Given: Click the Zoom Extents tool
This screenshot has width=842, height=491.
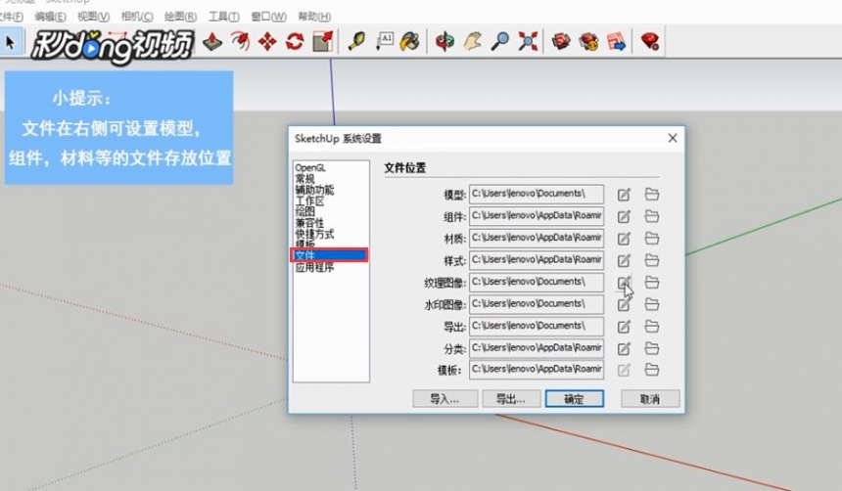Looking at the screenshot, I should [x=528, y=41].
